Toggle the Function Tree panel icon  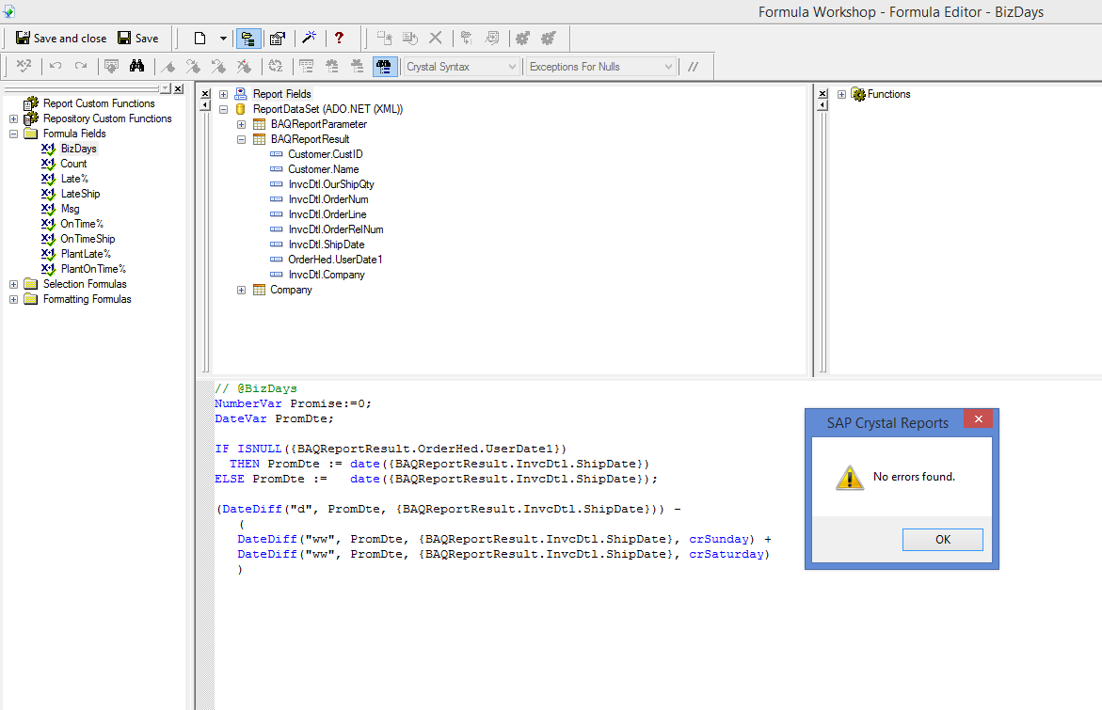click(x=331, y=66)
